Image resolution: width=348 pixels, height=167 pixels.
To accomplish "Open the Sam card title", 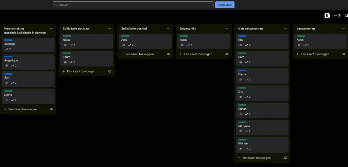I will (x=7, y=78).
